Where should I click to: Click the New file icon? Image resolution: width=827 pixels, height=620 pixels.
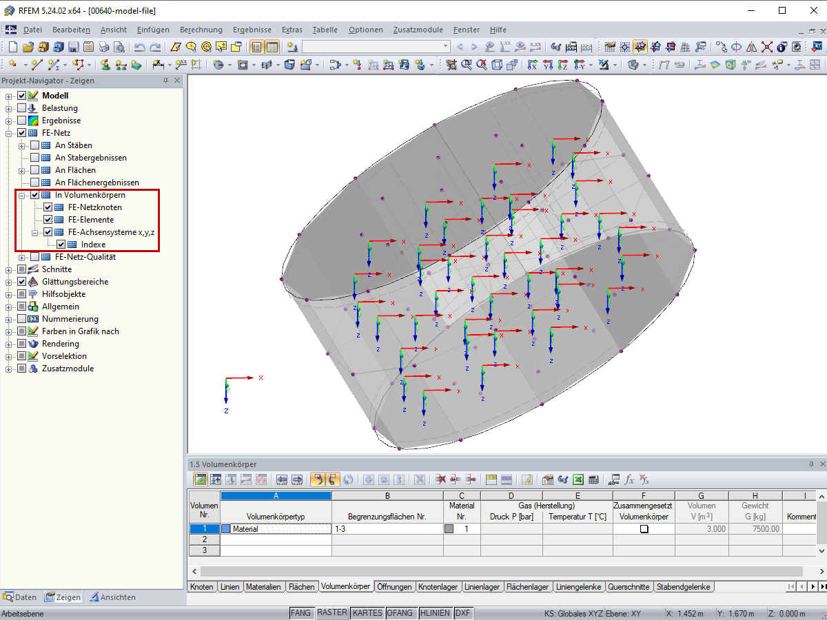(x=13, y=47)
